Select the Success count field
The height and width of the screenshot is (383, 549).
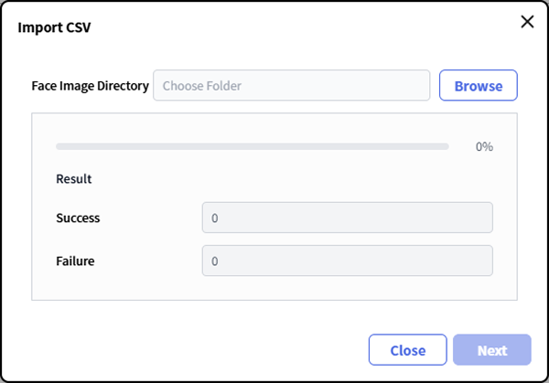click(347, 218)
